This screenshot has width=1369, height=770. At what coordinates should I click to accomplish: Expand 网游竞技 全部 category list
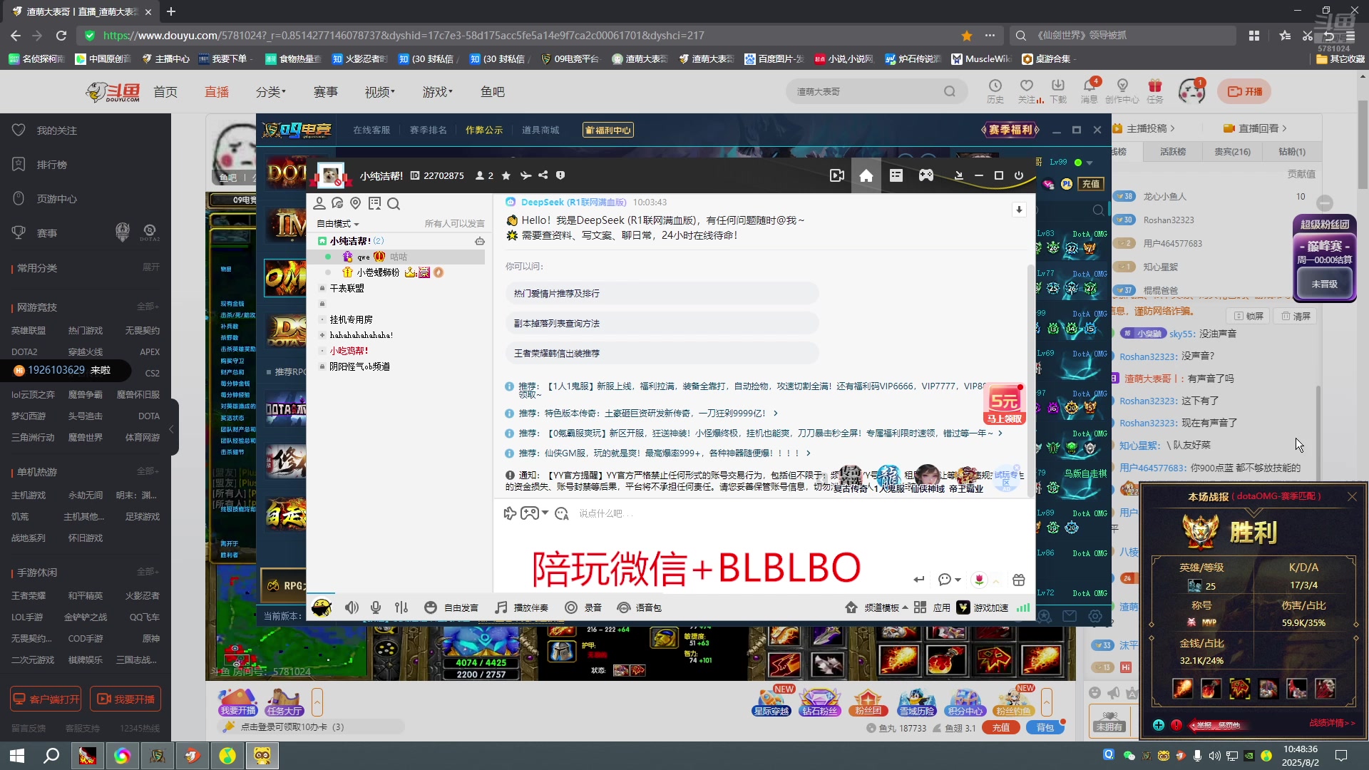(x=148, y=307)
